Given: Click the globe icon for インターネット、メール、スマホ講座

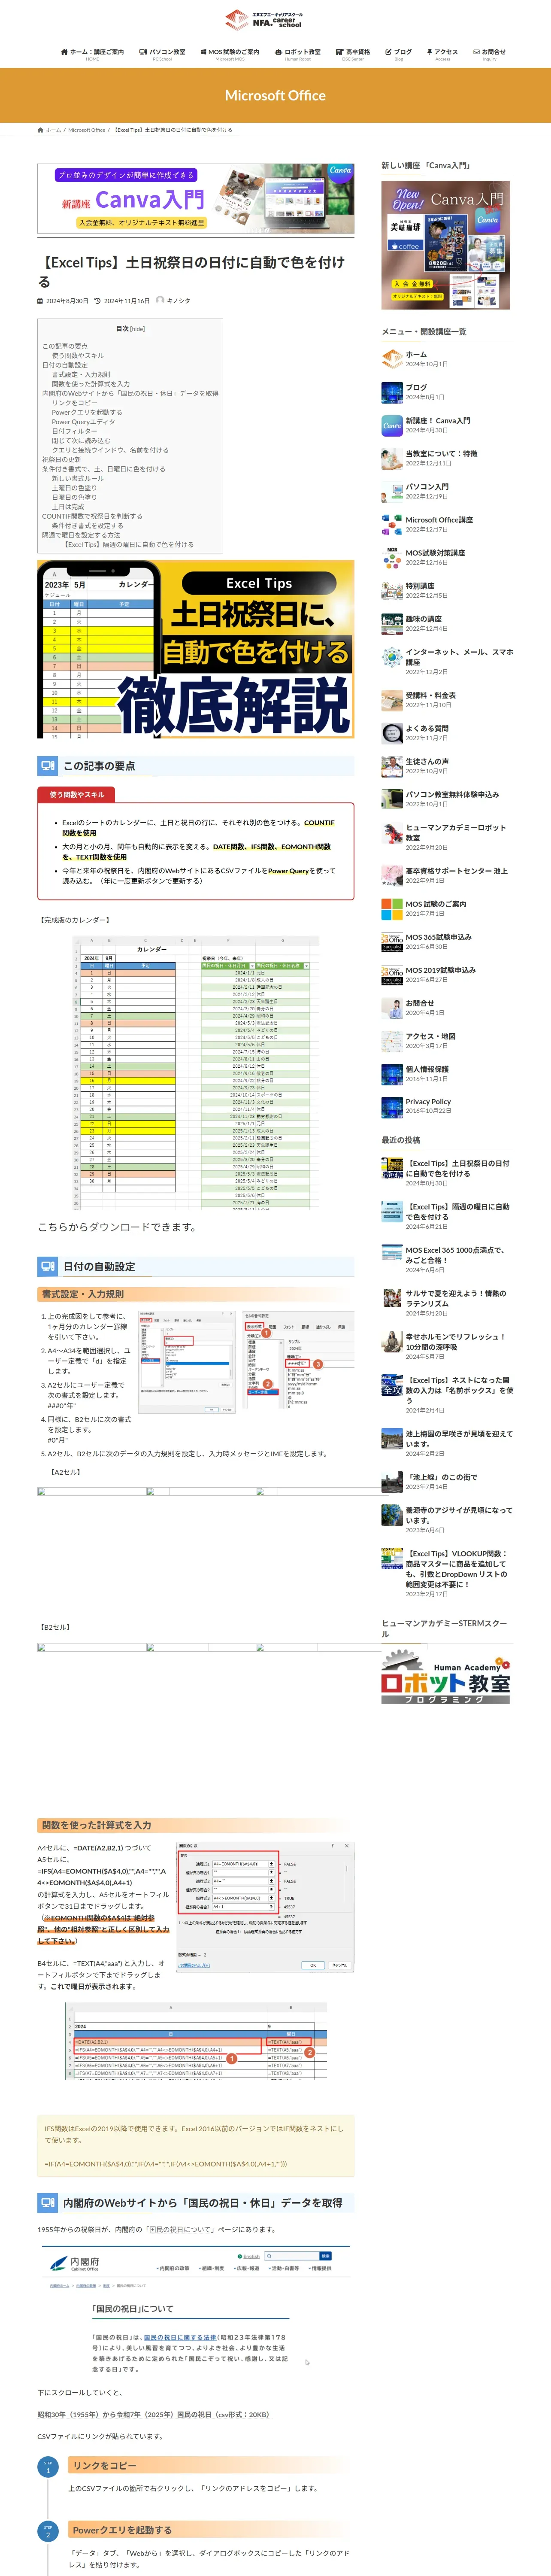Looking at the screenshot, I should tap(392, 657).
